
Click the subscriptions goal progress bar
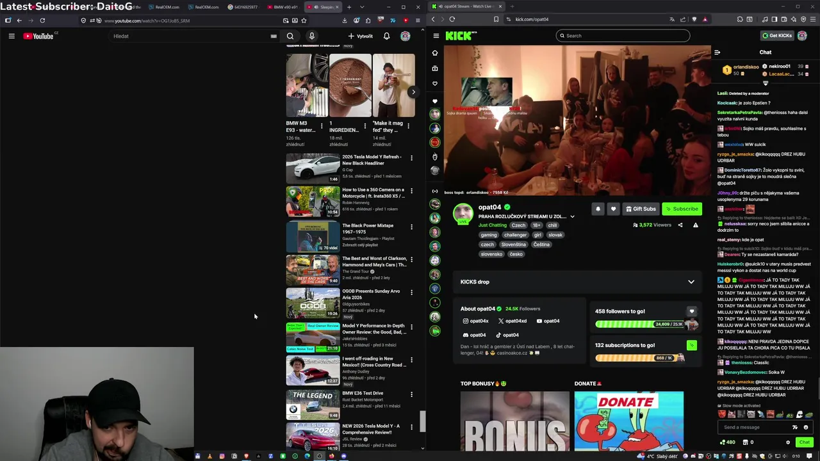tap(641, 358)
